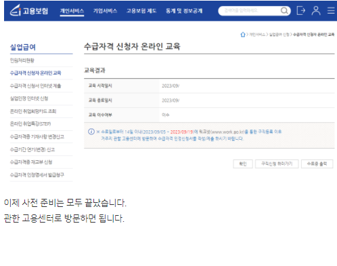Open 실업인정 인터넷 신청 sidebar item
Screen dimensions: 337x266
[29, 98]
